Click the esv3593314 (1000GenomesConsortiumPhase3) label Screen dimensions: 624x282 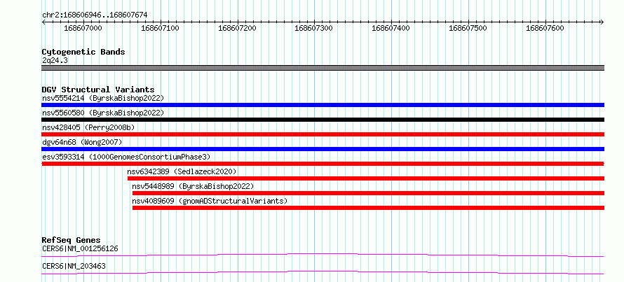[x=126, y=157]
